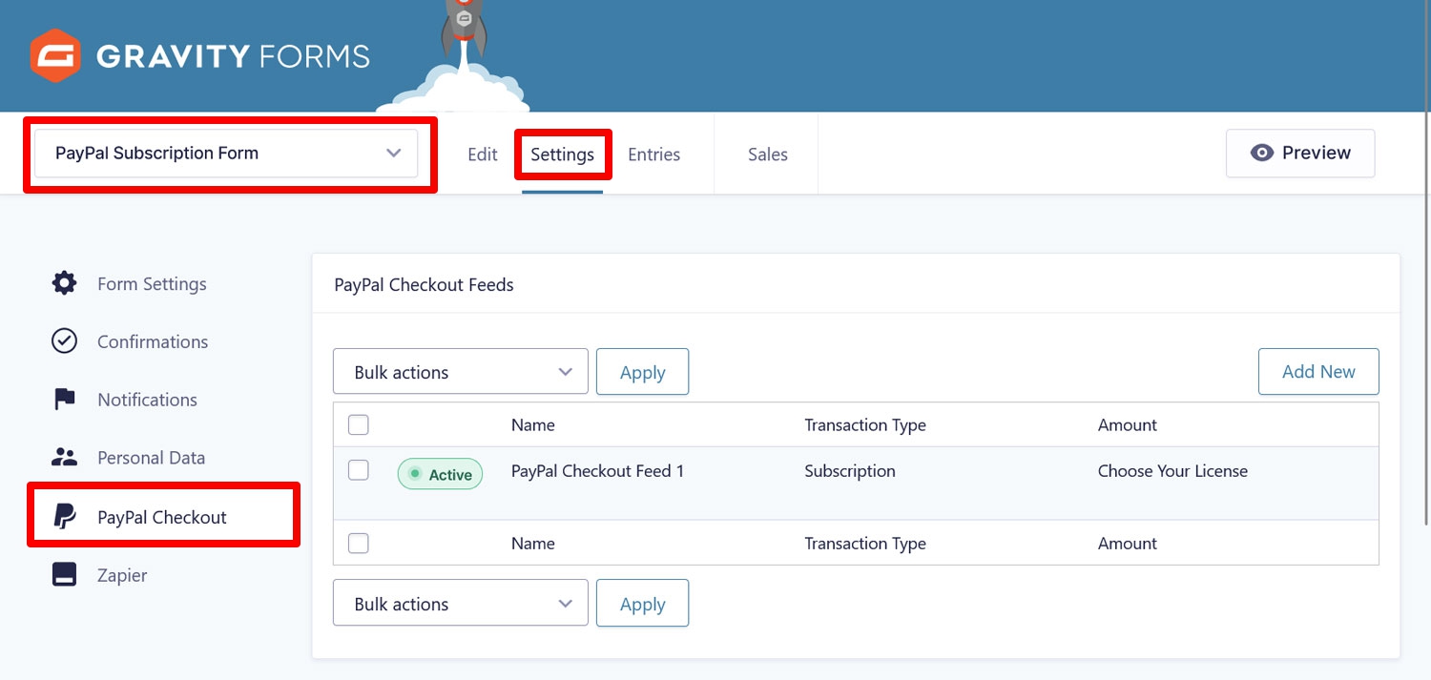This screenshot has width=1431, height=680.
Task: Click the Gravity Forms hexagon logo
Action: (x=55, y=55)
